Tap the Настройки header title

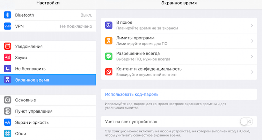coord(48,3)
